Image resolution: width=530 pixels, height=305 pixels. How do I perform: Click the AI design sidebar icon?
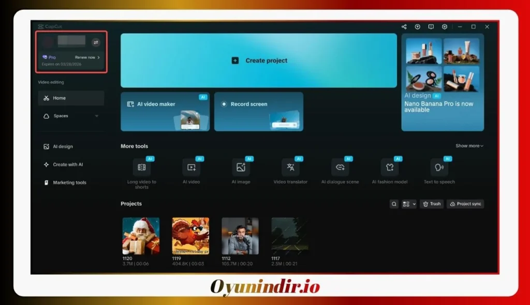point(46,147)
